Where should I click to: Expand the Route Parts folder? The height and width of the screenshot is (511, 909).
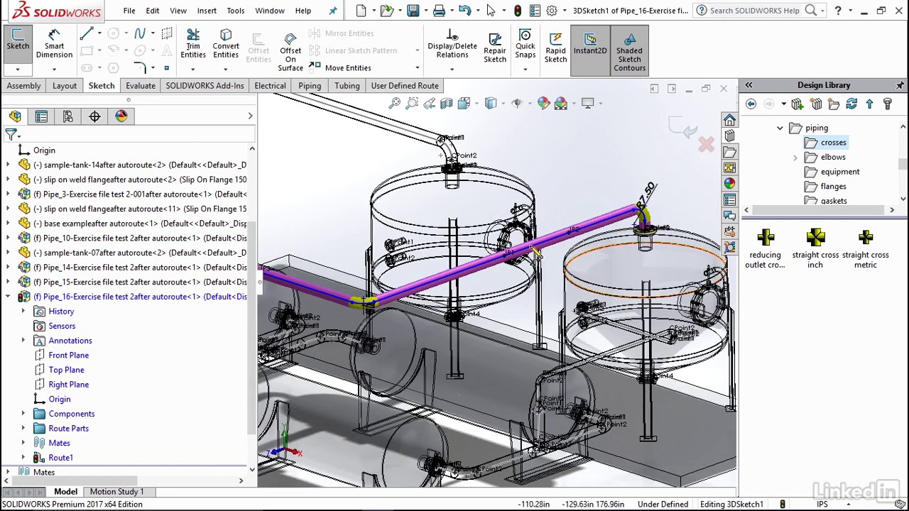click(23, 429)
